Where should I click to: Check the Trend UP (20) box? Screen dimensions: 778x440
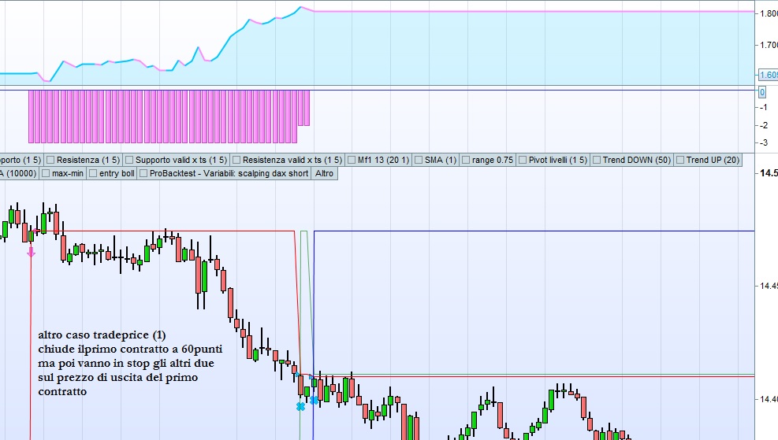click(x=679, y=160)
